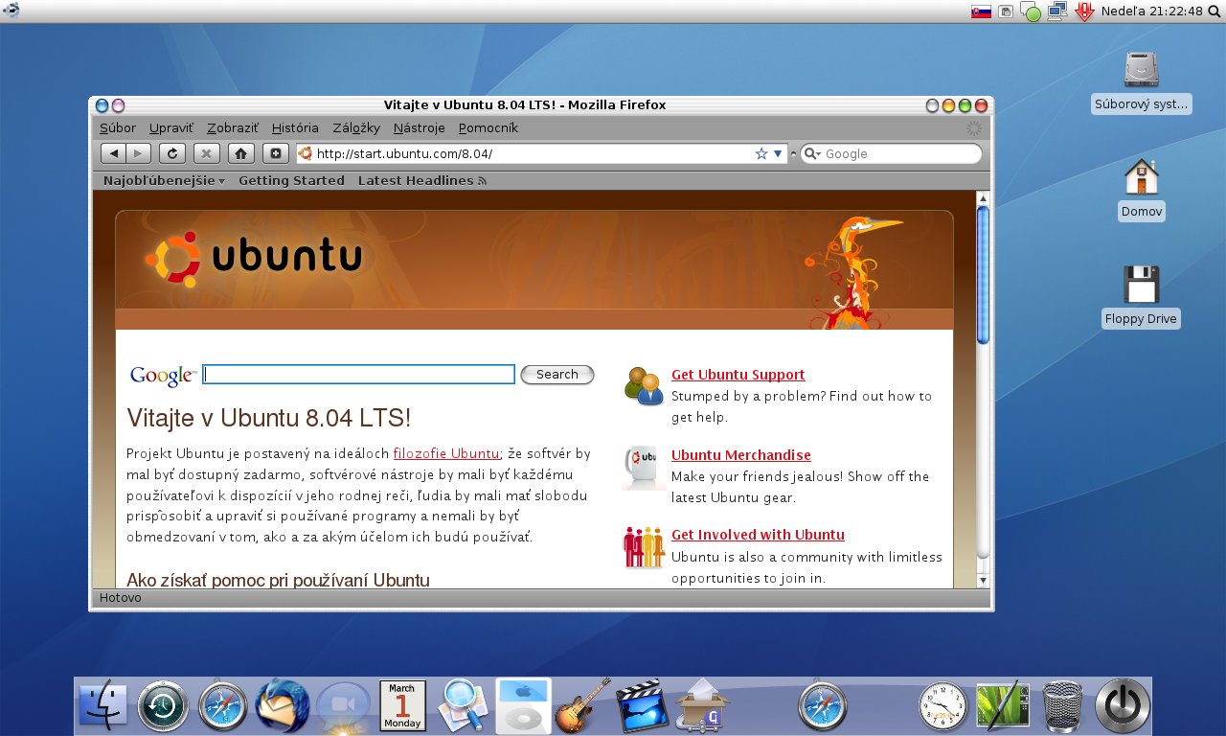Open the Trash bin in the dock

[x=1062, y=706]
